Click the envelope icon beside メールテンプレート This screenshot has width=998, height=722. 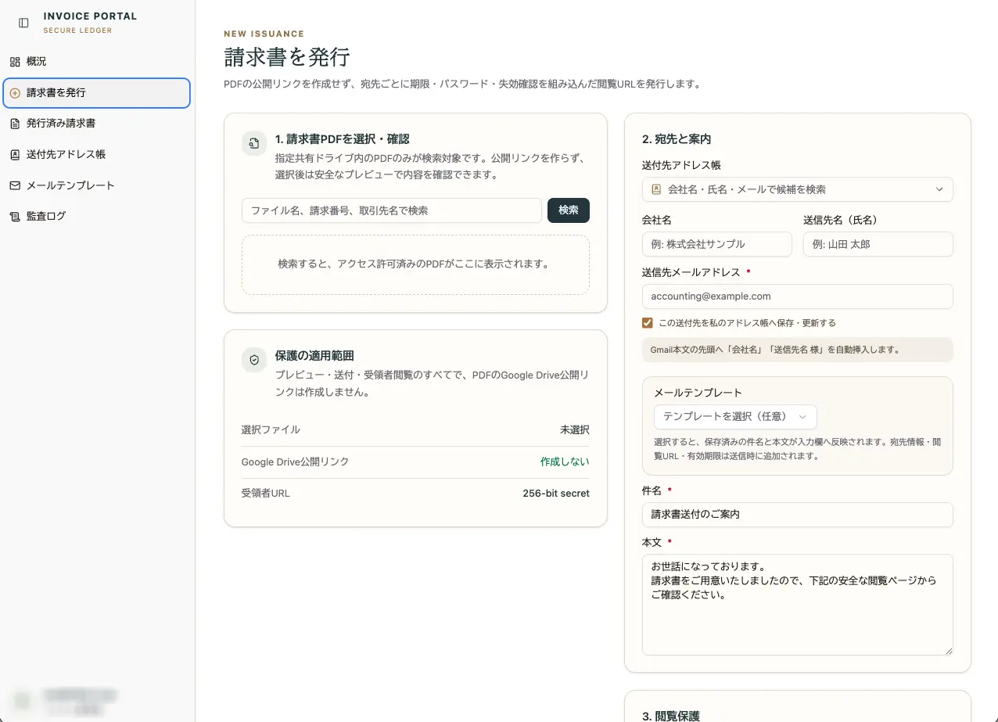pyautogui.click(x=15, y=185)
